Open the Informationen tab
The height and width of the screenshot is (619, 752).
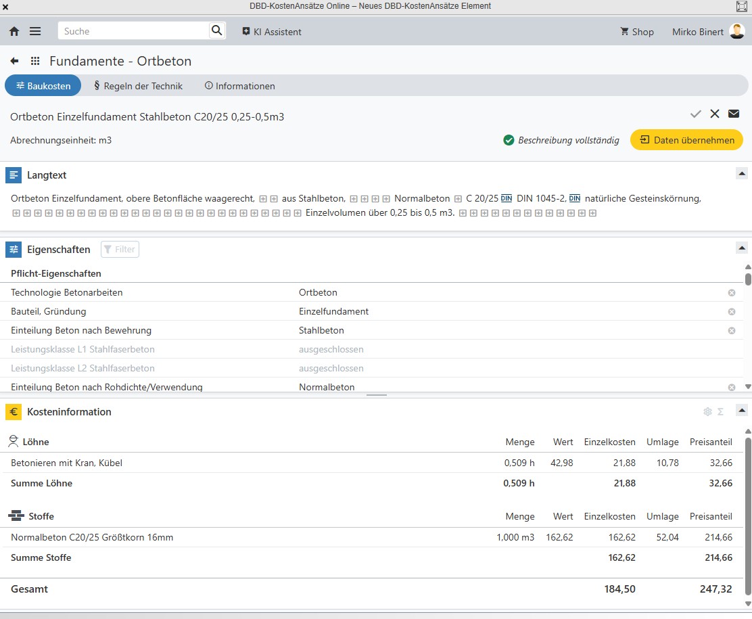[239, 86]
